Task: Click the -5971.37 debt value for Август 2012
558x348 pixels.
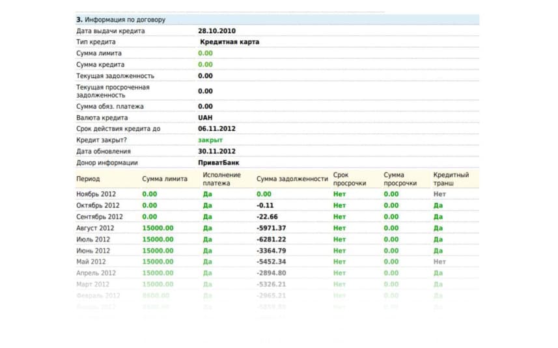Action: 271,228
